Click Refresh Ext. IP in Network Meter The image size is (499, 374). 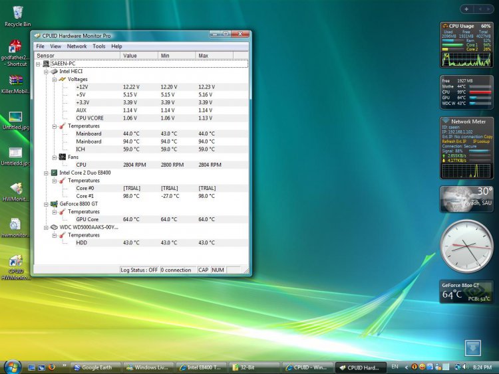(454, 141)
